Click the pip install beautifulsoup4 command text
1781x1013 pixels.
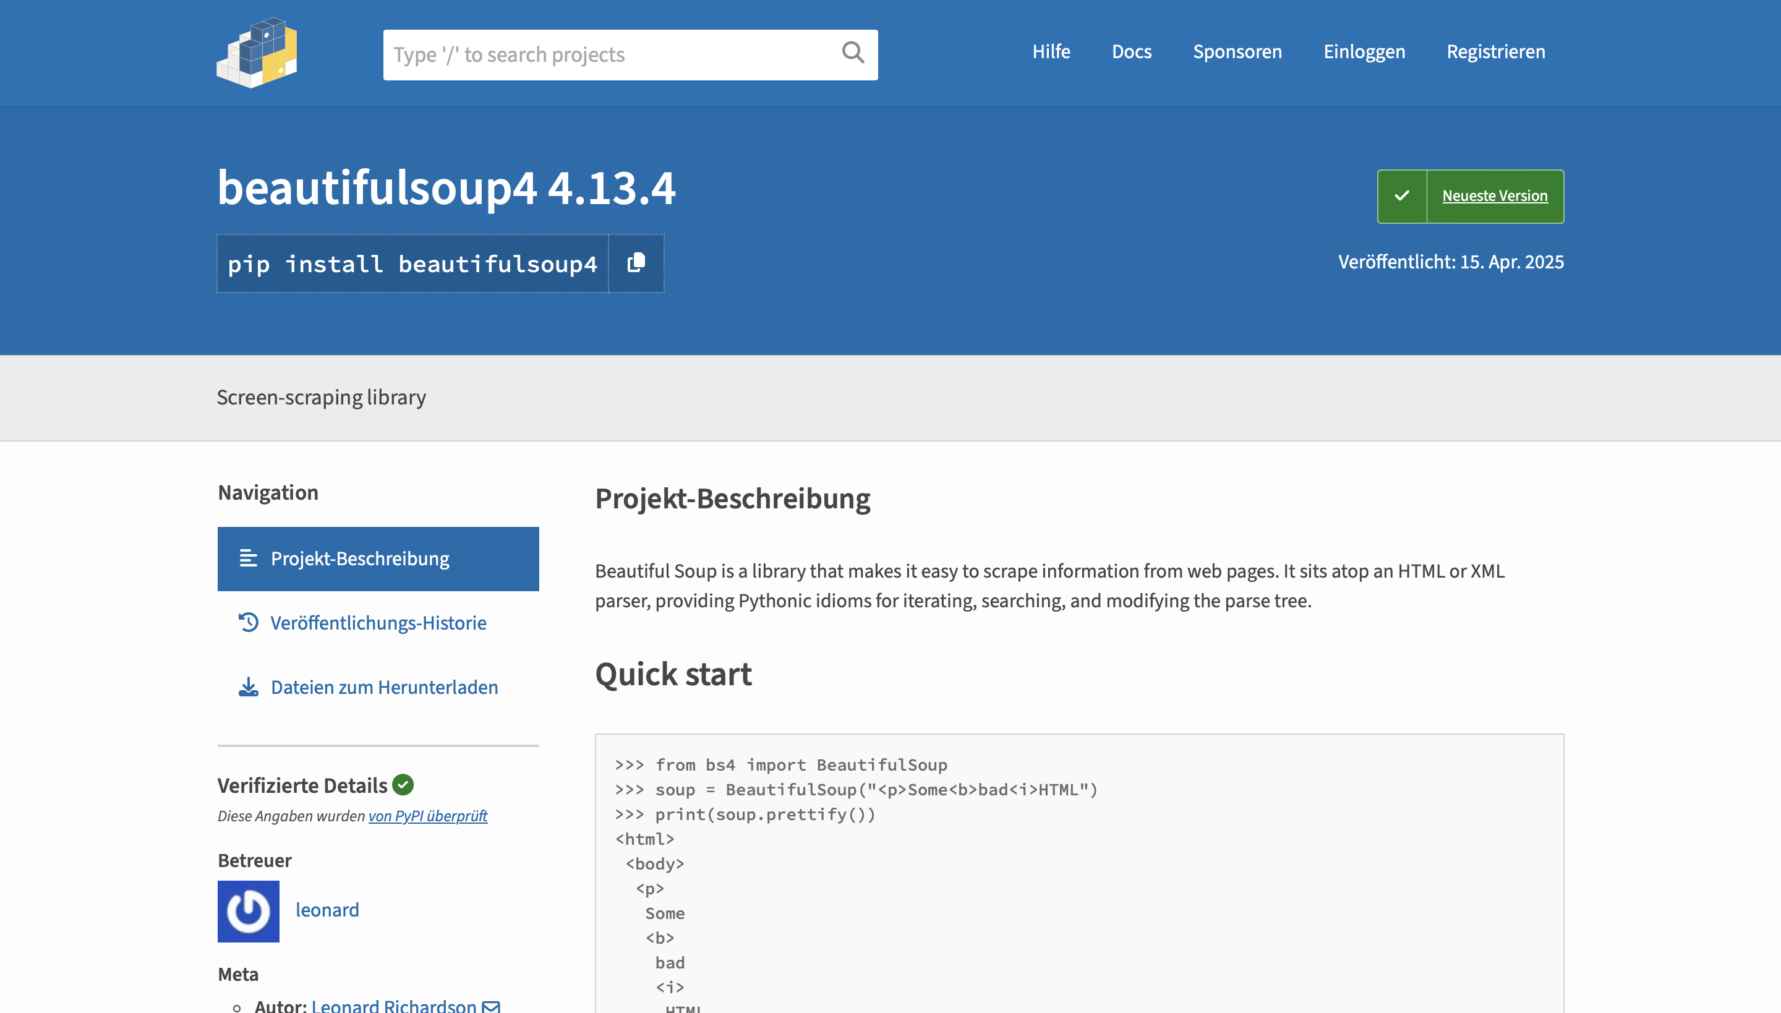412,263
